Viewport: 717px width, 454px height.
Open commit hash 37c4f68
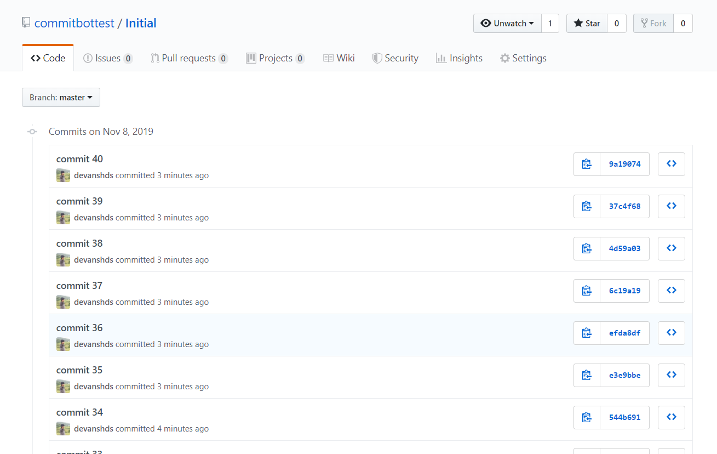pos(625,206)
